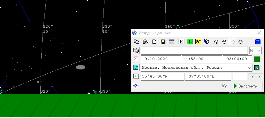This screenshot has width=265, height=118.
Task: Click the Выполнить button
Action: click(247, 86)
